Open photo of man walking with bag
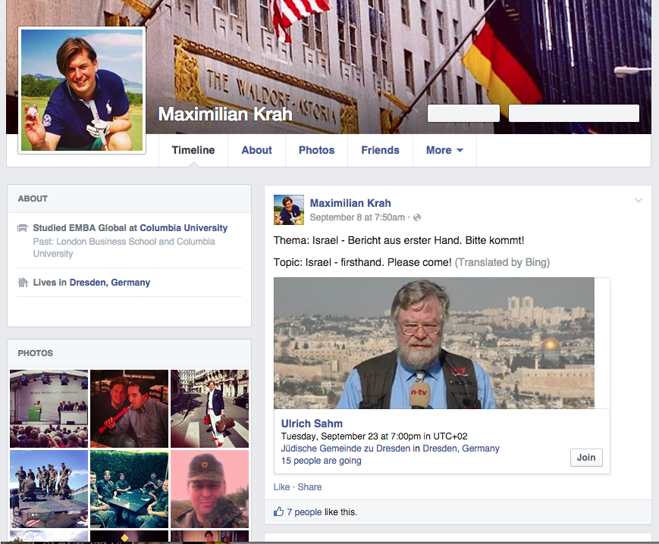The width and height of the screenshot is (659, 544). tap(210, 409)
